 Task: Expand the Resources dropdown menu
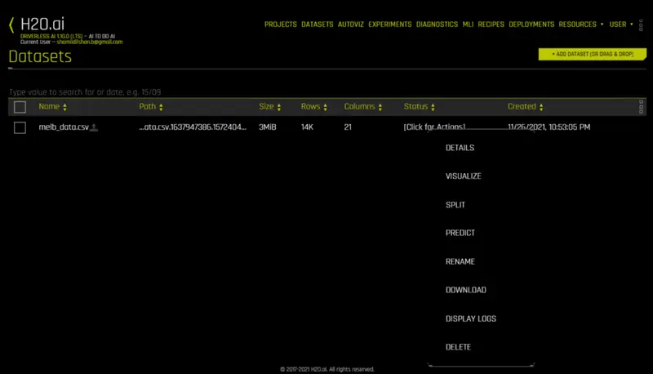click(581, 24)
